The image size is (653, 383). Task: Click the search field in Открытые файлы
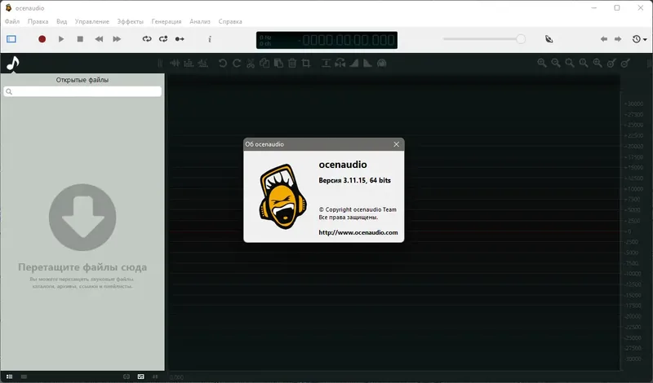point(82,91)
